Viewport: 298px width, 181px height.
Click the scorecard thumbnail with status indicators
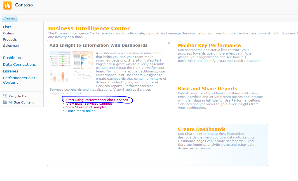pos(60,59)
